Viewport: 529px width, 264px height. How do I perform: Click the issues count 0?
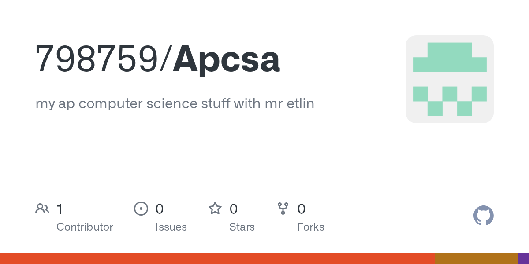tap(160, 209)
